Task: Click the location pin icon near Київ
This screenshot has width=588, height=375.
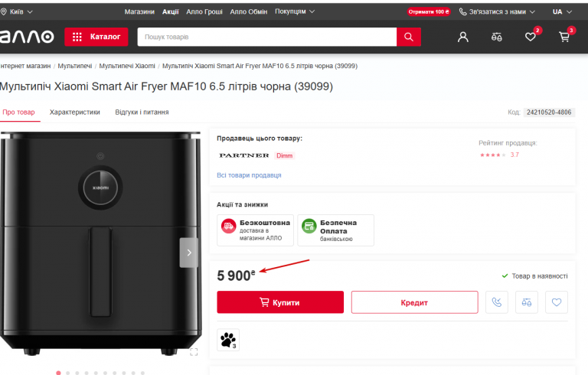Action: (x=4, y=11)
